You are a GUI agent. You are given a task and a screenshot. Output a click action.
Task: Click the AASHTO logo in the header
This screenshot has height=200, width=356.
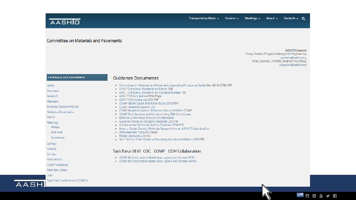pyautogui.click(x=65, y=21)
